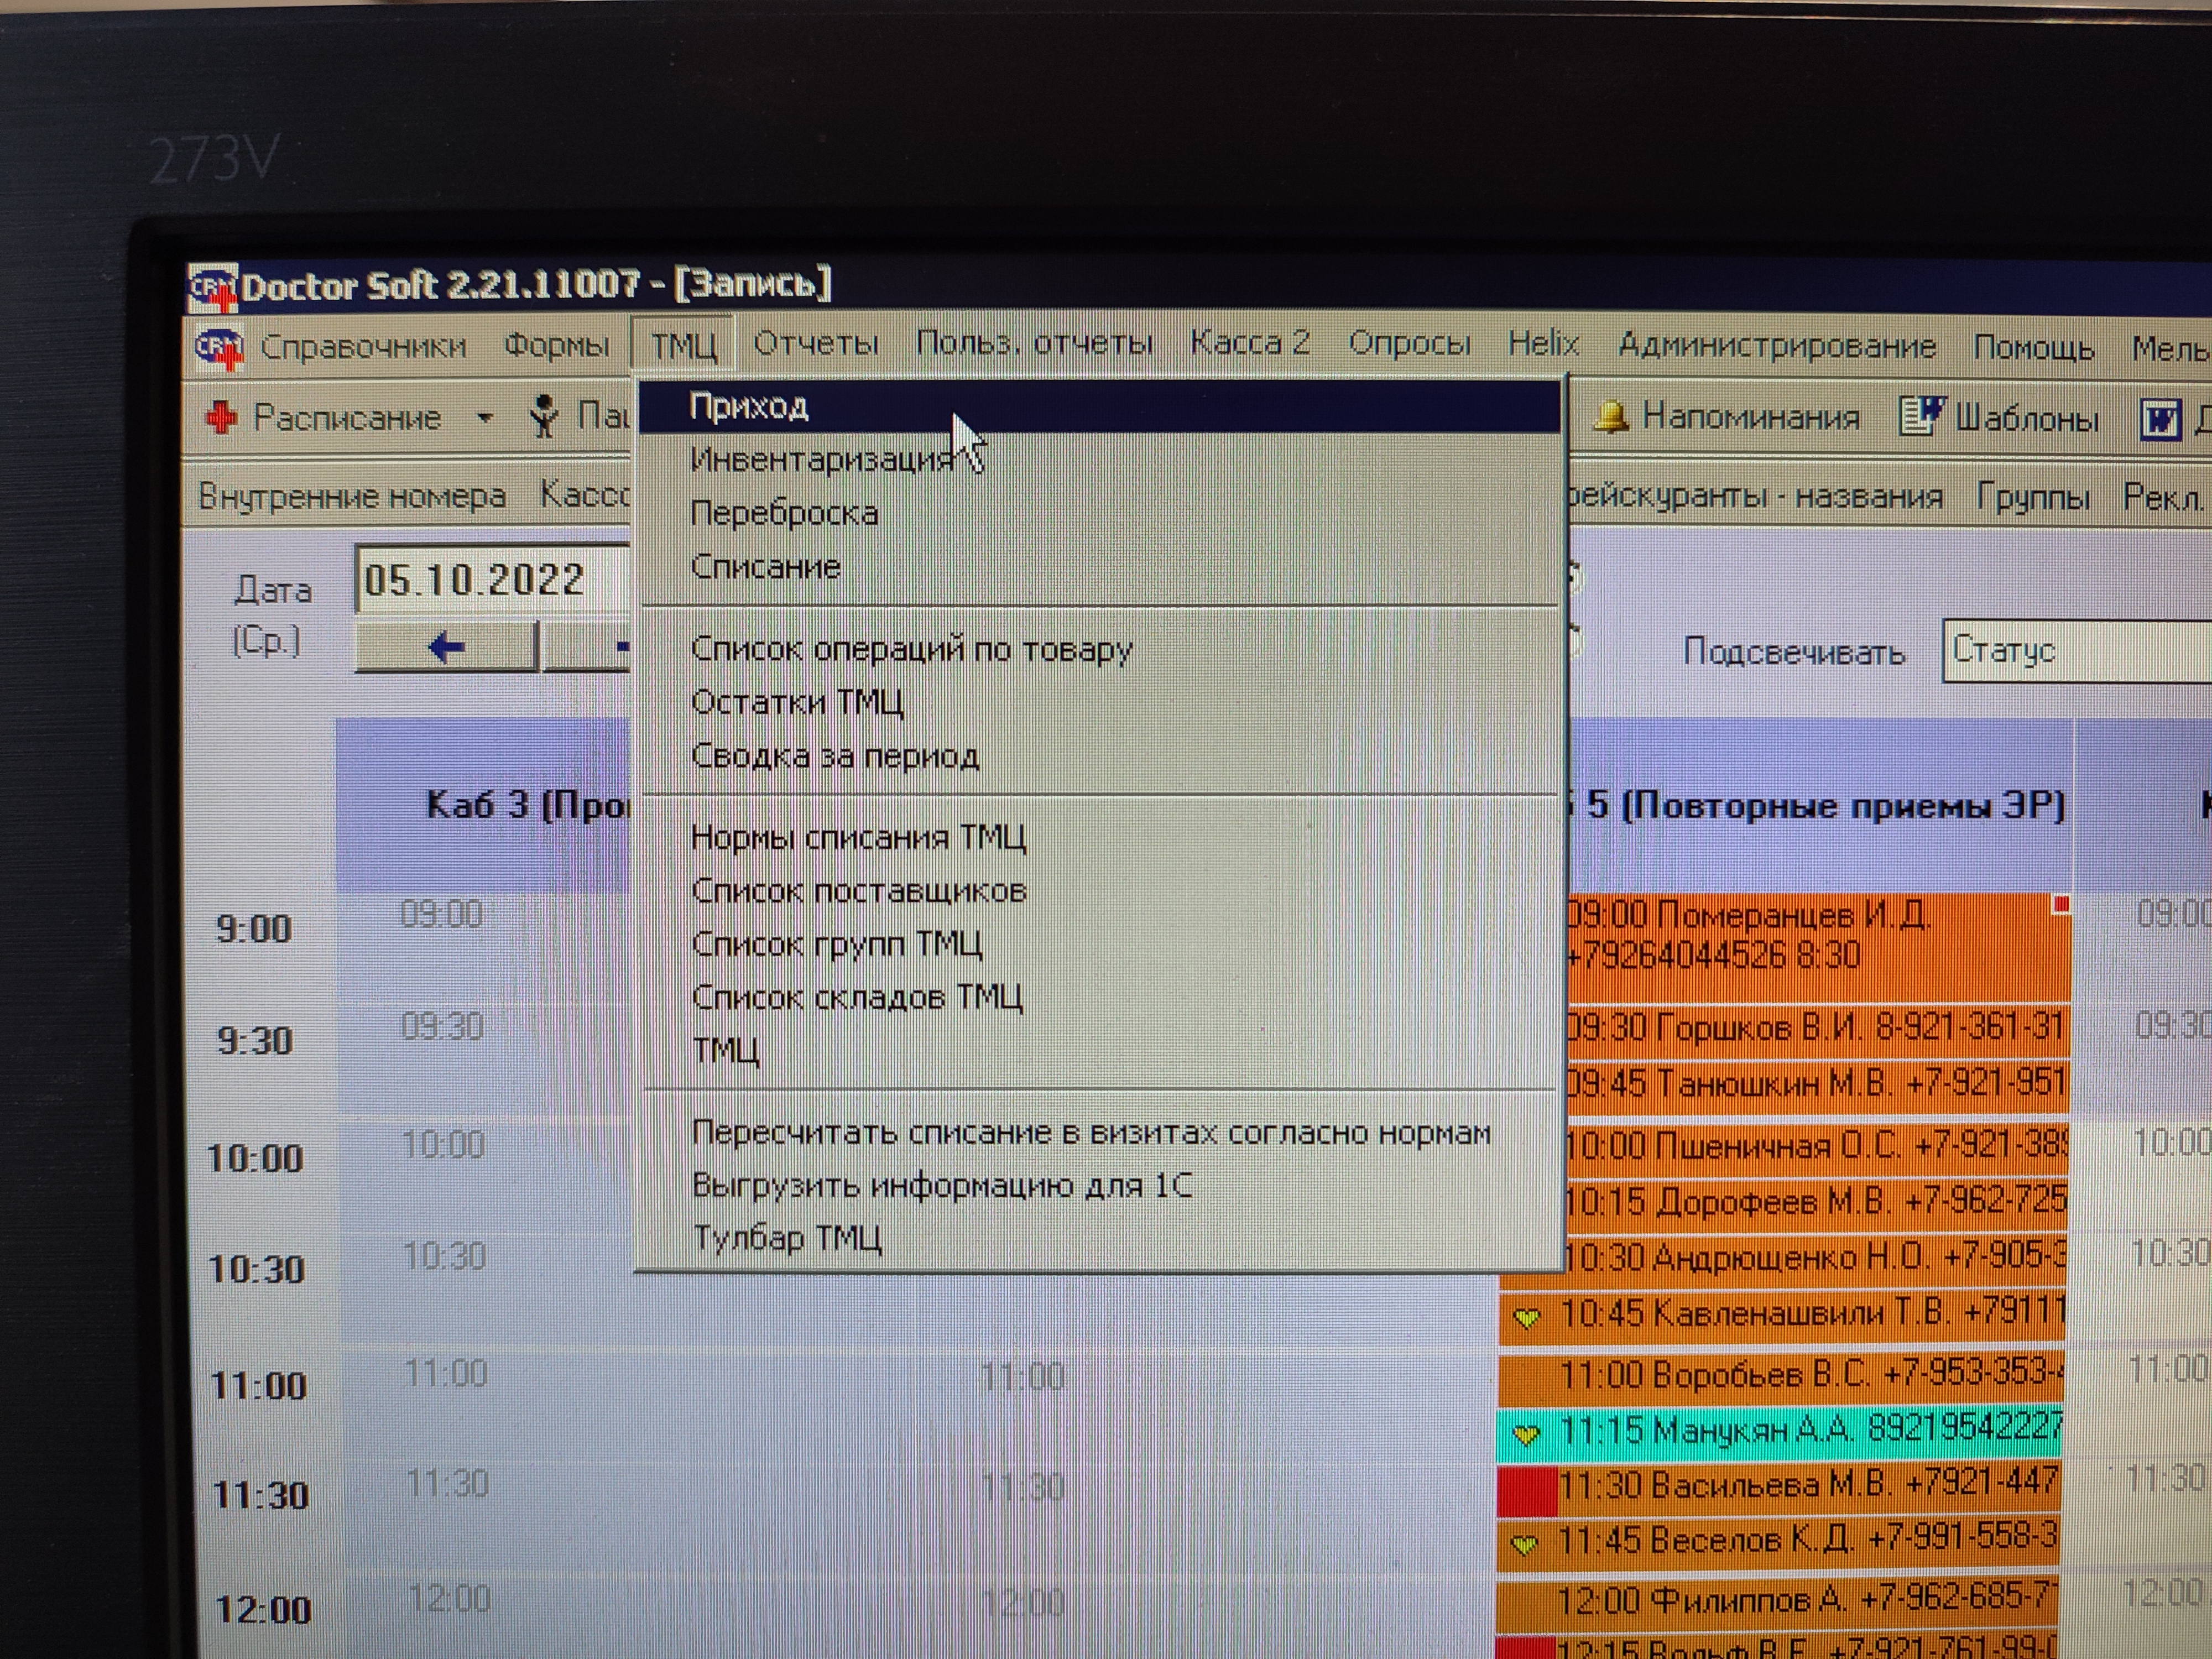
Task: Click heart icon beside Кавленашвили appointment
Action: click(1527, 1317)
